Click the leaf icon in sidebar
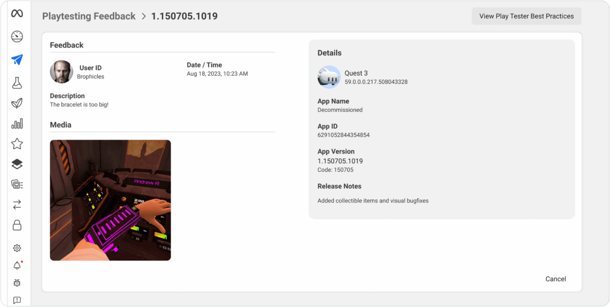Viewport: 610px width, 307px height. [17, 103]
